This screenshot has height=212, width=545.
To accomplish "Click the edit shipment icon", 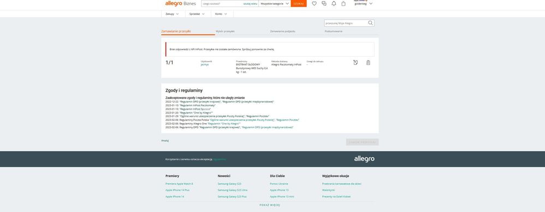I will [356, 63].
